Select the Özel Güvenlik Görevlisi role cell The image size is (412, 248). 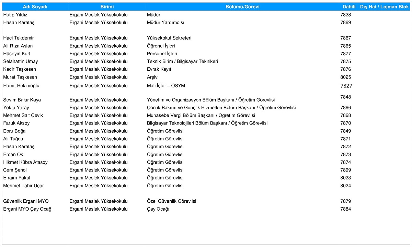(171, 201)
